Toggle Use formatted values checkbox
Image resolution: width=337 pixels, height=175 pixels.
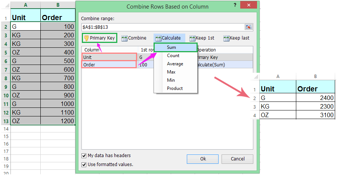[84, 164]
